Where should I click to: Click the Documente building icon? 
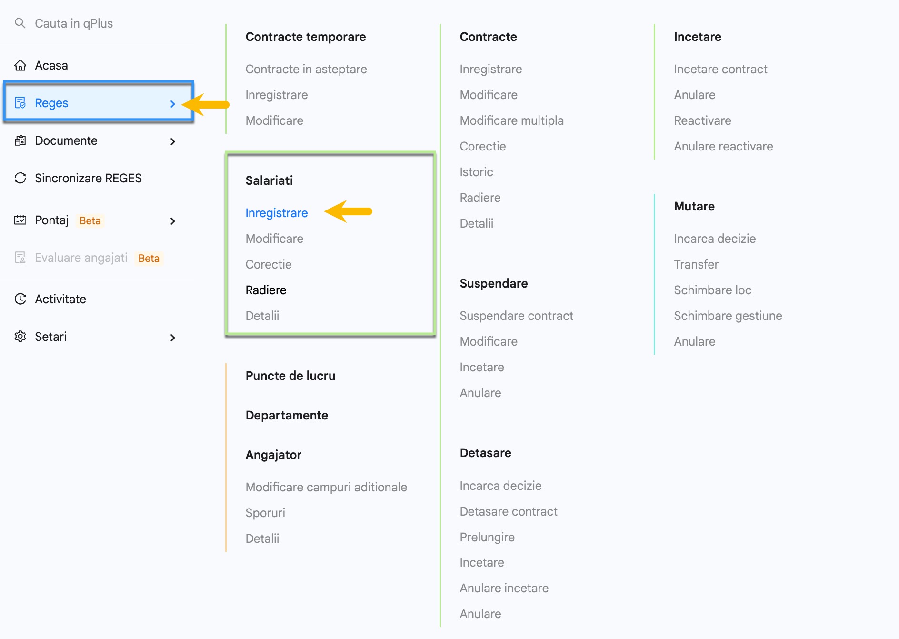20,140
